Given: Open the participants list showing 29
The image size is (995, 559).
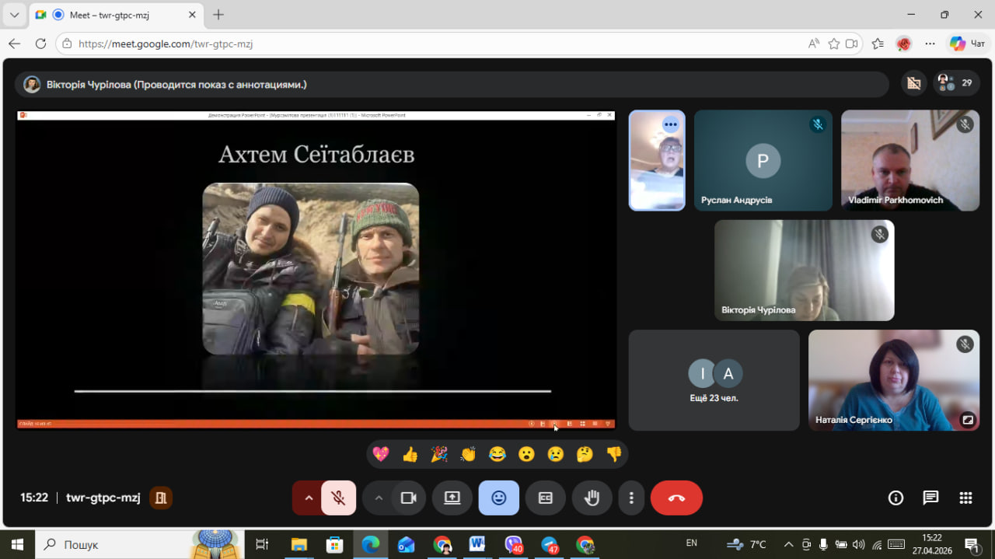Looking at the screenshot, I should (x=956, y=83).
